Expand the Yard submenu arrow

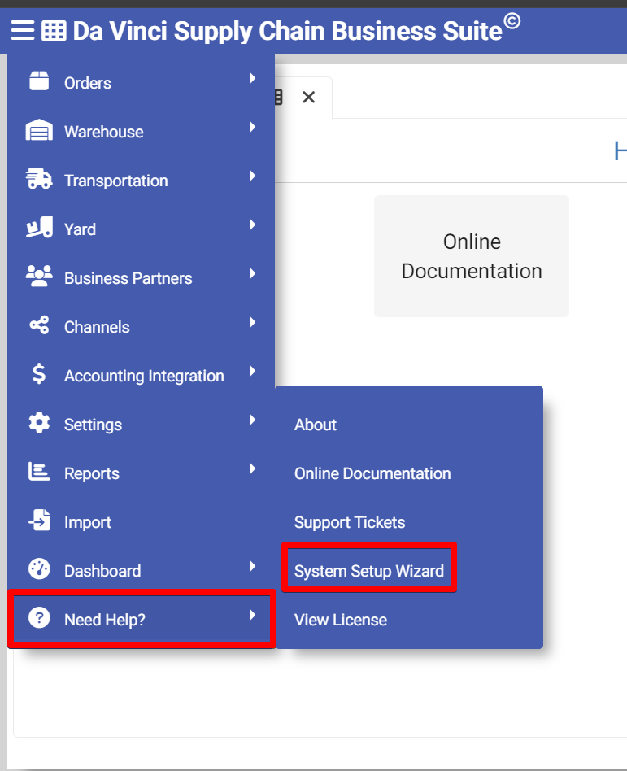click(x=252, y=224)
